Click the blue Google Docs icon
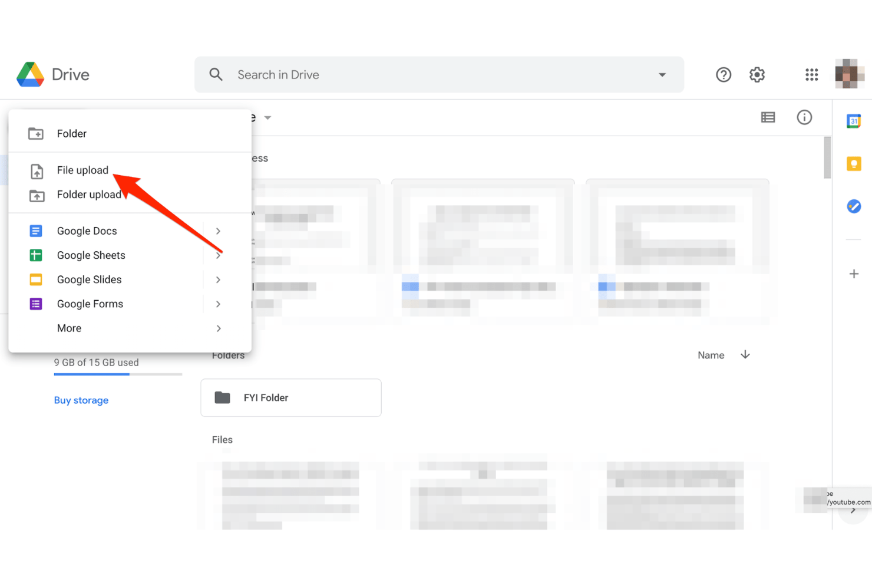The height and width of the screenshot is (582, 872). 36,231
